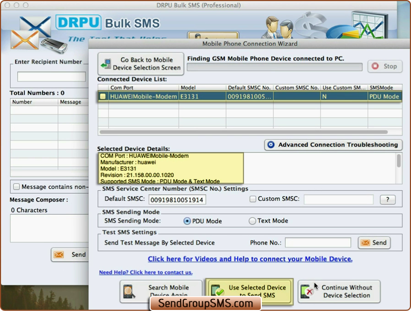Click Continue Without Device Selection
The image size is (411, 311).
339,292
